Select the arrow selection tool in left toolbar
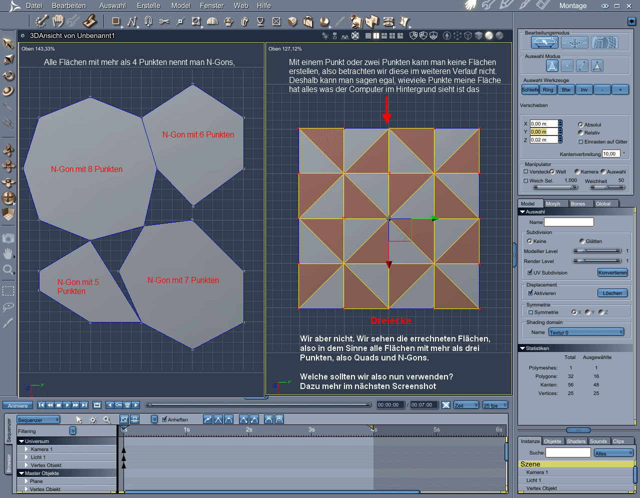 click(x=8, y=43)
